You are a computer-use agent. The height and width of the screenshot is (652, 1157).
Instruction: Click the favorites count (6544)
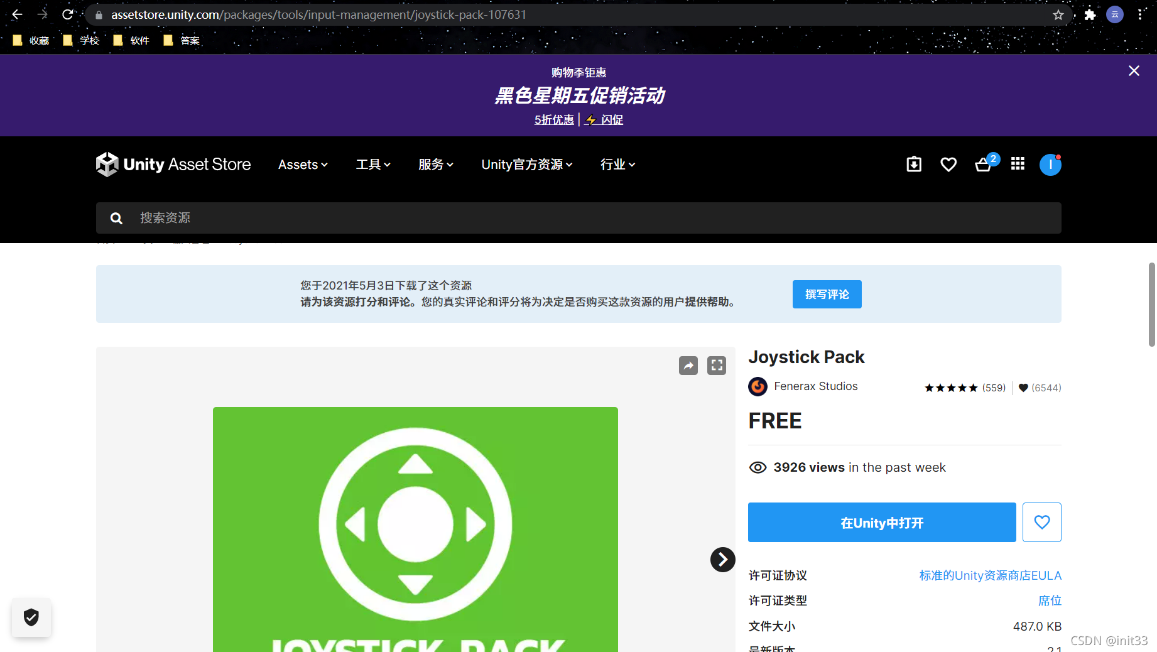1040,388
